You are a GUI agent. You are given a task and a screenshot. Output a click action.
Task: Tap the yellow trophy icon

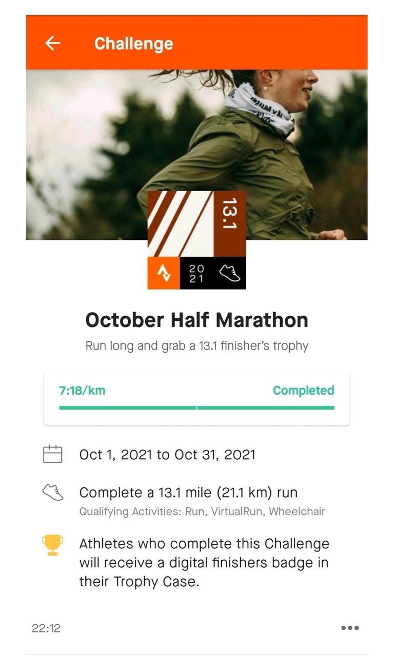52,545
